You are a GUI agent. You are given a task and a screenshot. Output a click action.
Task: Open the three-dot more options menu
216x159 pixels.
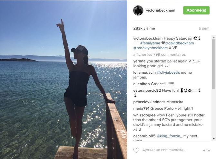(x=206, y=150)
